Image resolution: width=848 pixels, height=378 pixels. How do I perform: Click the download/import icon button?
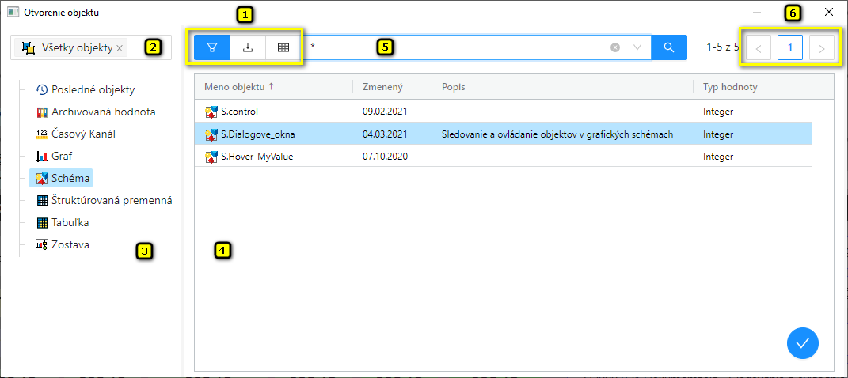pyautogui.click(x=248, y=47)
